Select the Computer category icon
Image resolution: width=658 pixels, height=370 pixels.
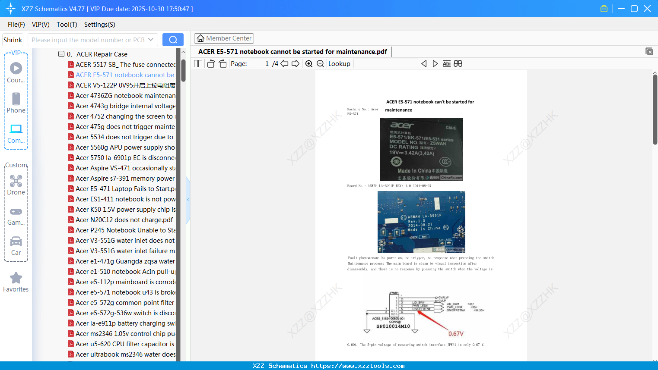pyautogui.click(x=16, y=133)
